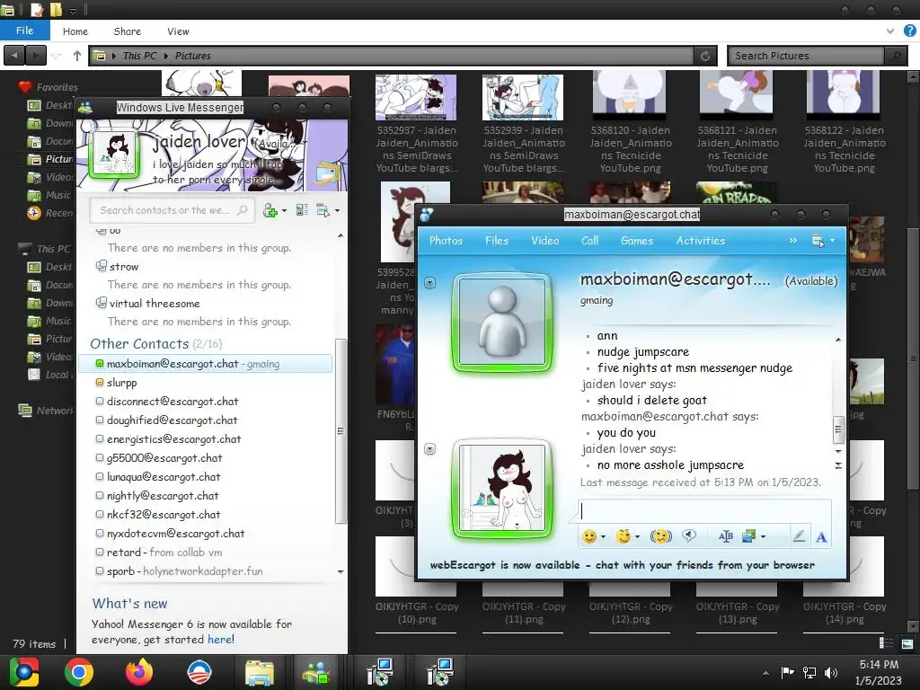The image size is (920, 690).
Task: Click the Messenger contact list scroll-down arrow
Action: click(x=341, y=571)
